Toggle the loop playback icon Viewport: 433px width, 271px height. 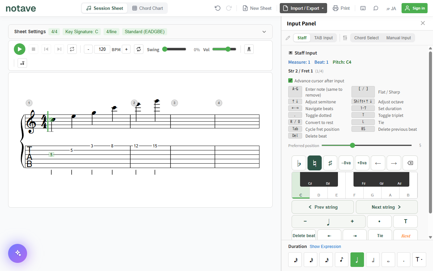72,49
